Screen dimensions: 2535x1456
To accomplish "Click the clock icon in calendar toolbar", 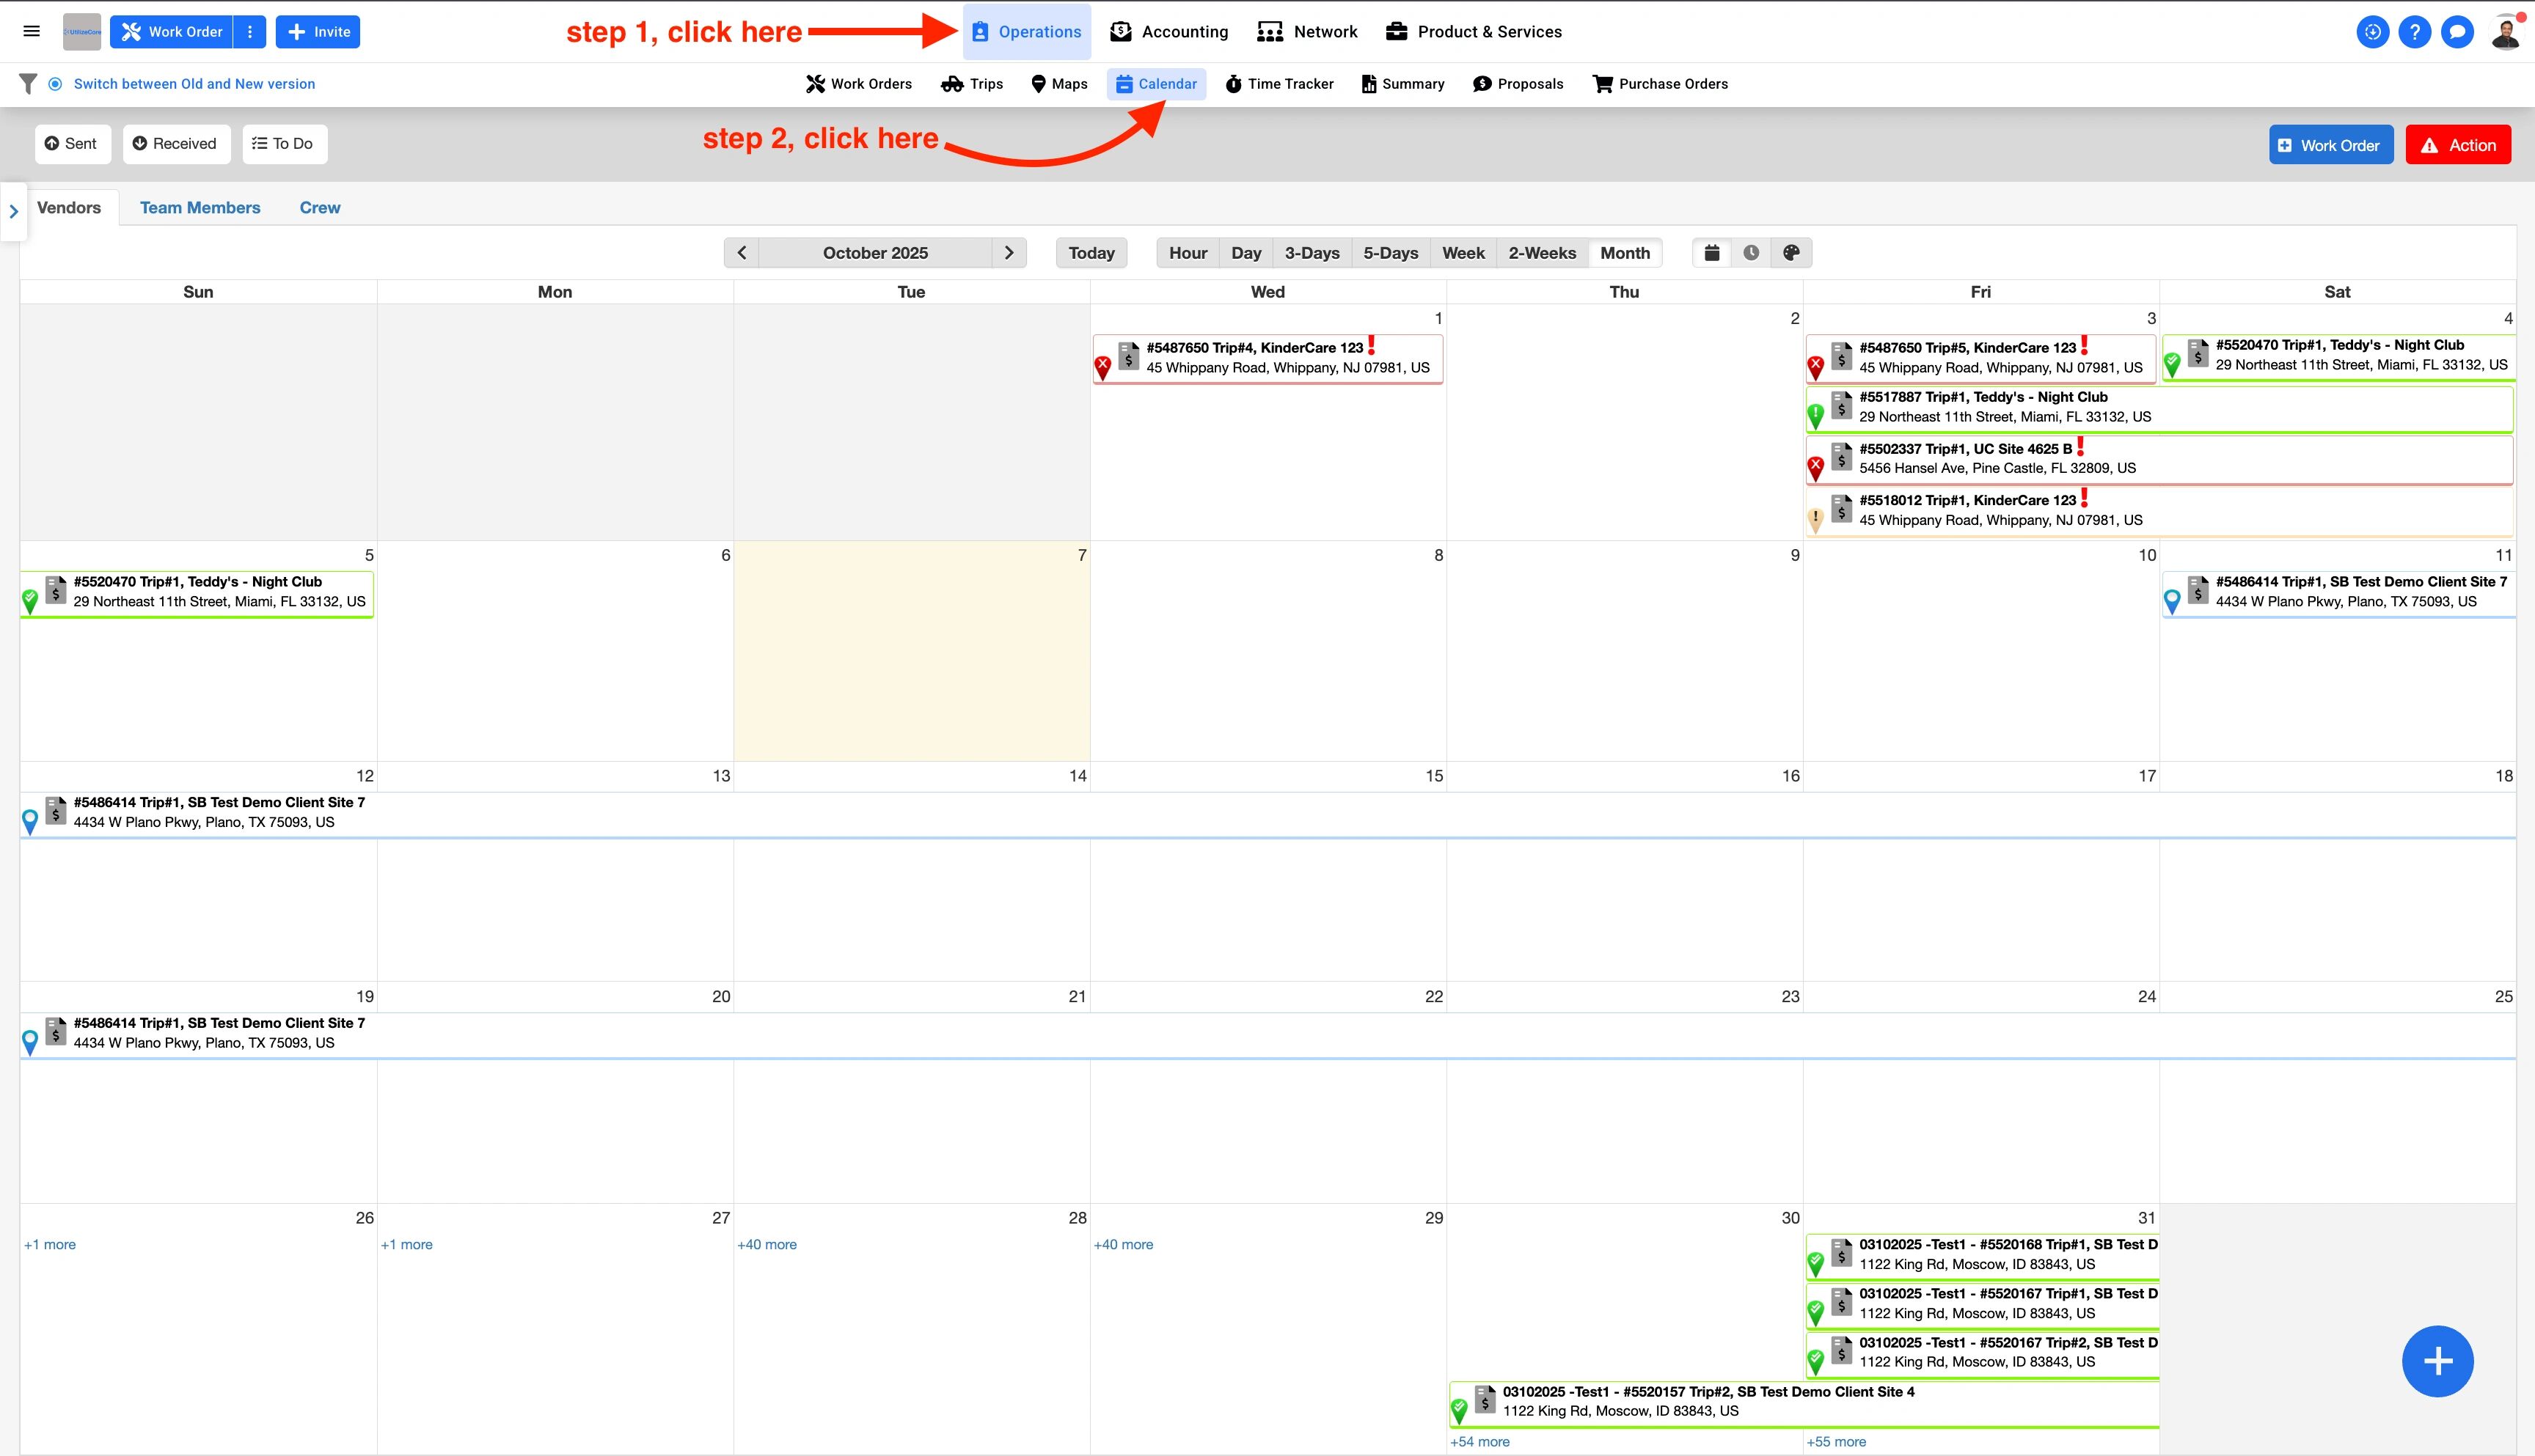I will 1751,253.
